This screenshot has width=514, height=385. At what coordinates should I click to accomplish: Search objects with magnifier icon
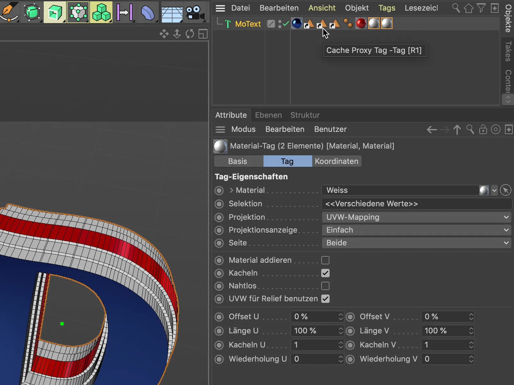456,8
